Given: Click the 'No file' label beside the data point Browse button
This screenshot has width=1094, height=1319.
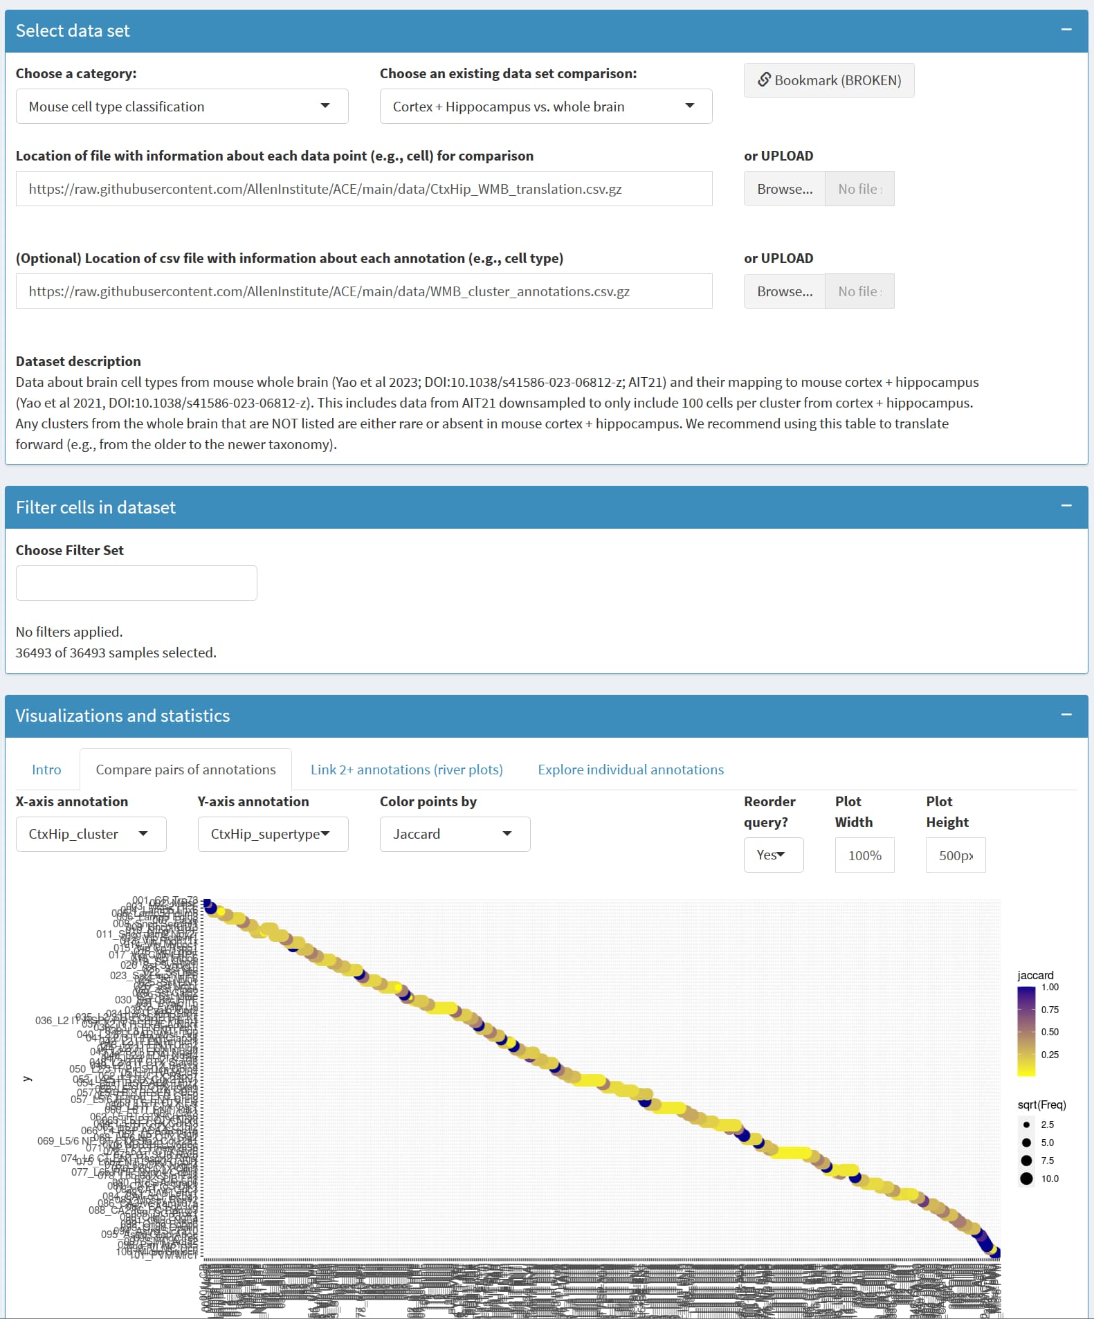Looking at the screenshot, I should tap(860, 189).
